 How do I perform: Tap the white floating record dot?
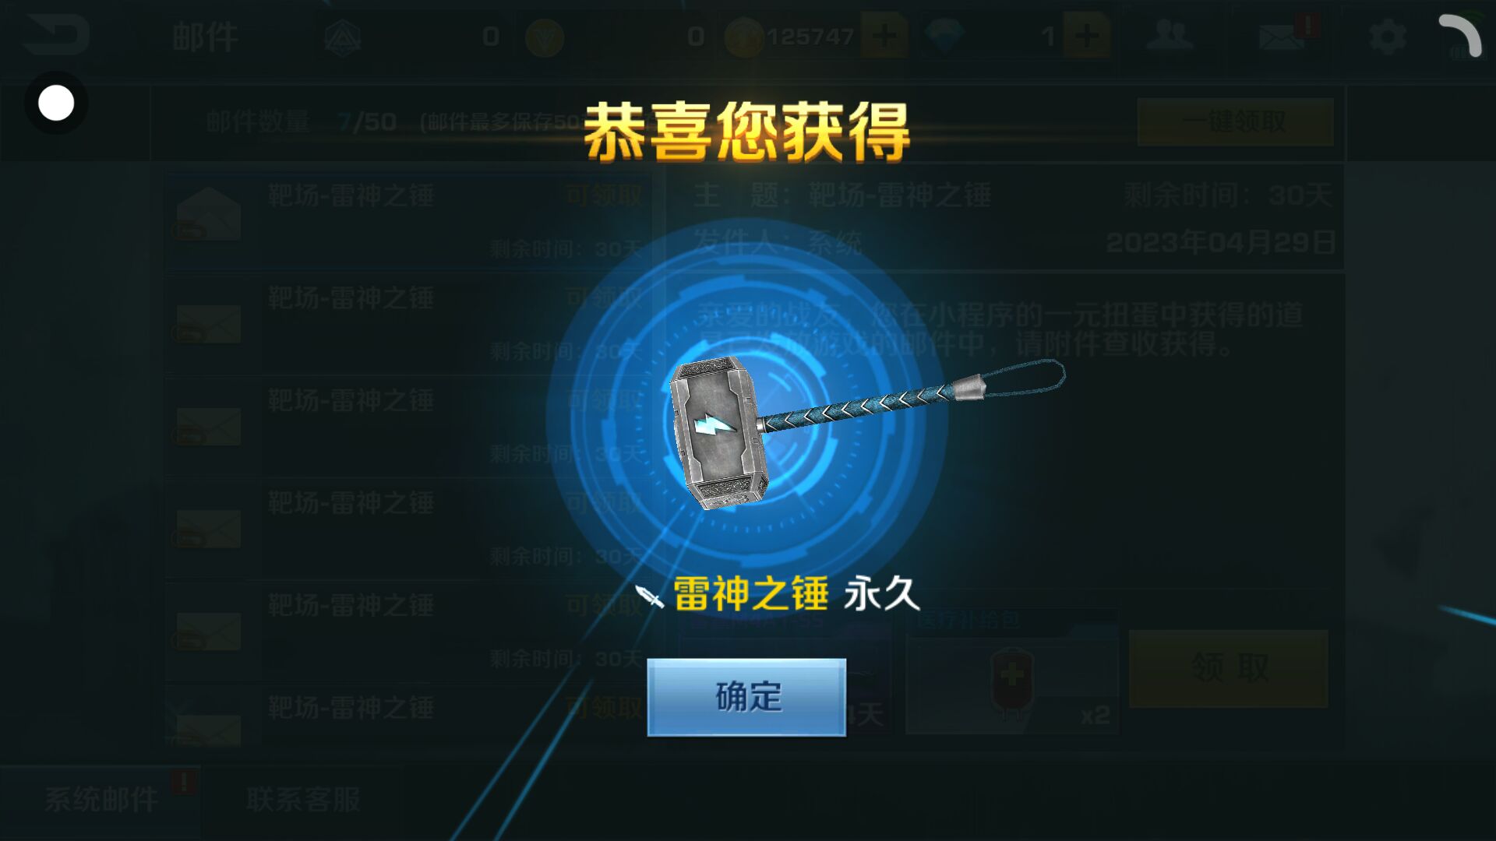(x=56, y=103)
